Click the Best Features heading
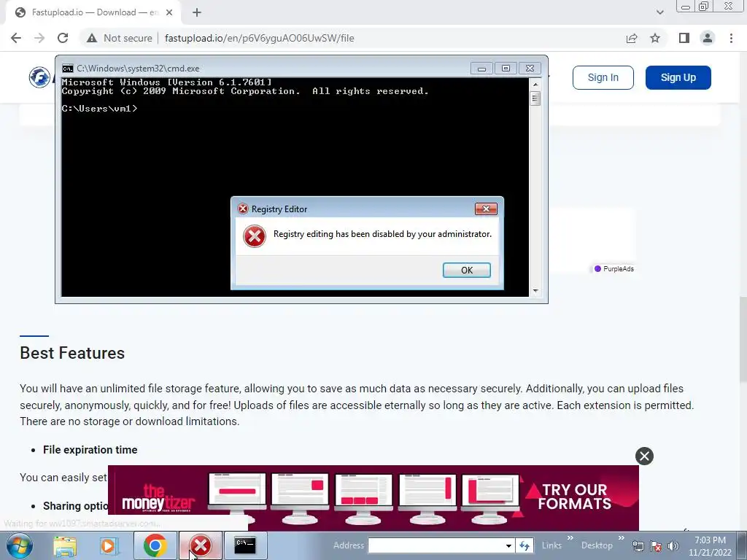The image size is (747, 560). (72, 354)
